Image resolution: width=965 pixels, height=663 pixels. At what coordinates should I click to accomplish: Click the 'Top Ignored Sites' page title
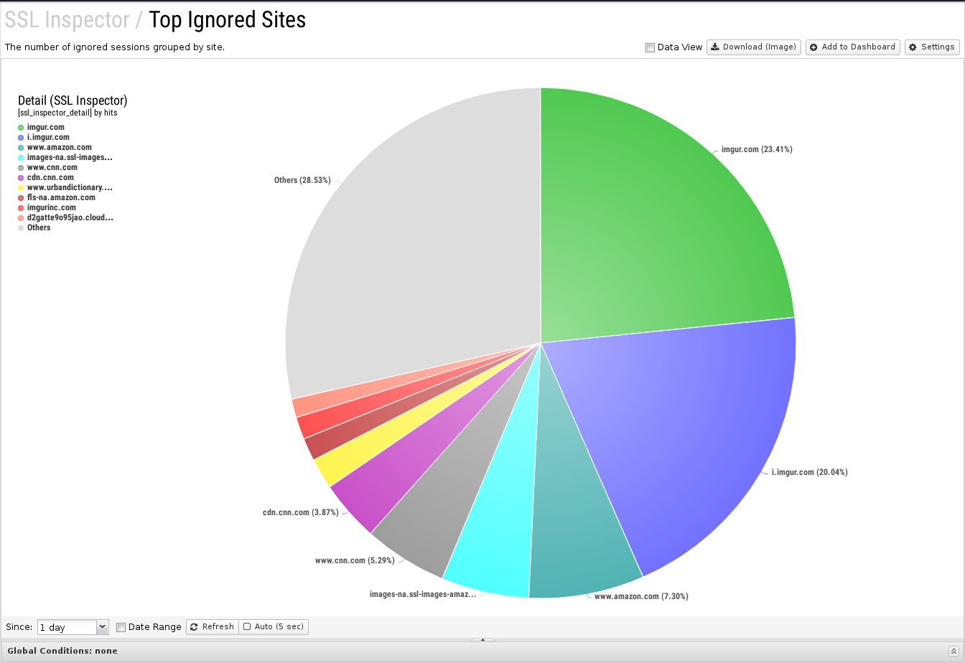(x=227, y=20)
